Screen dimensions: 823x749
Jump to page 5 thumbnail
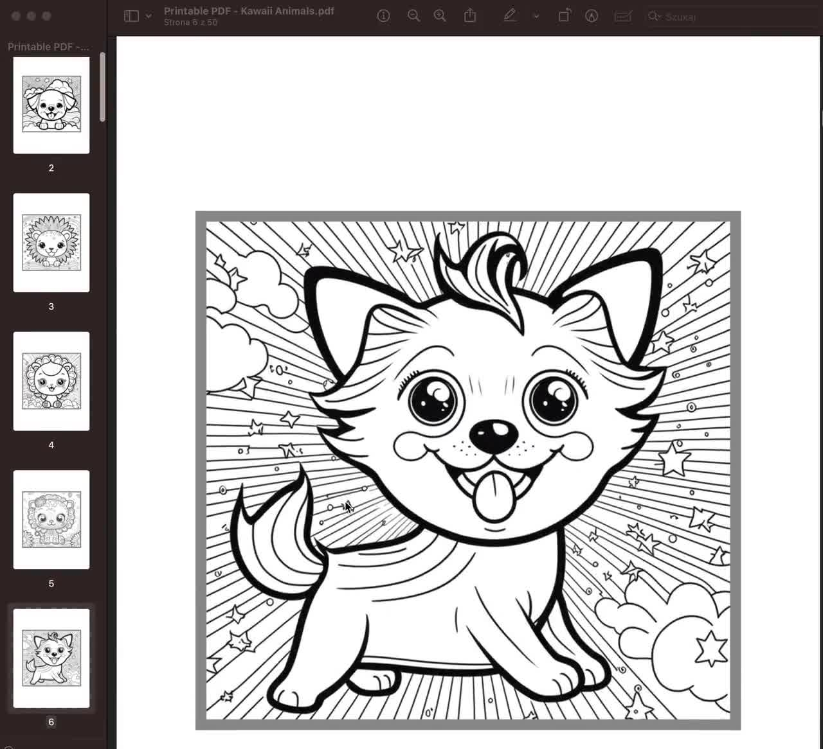pyautogui.click(x=51, y=520)
